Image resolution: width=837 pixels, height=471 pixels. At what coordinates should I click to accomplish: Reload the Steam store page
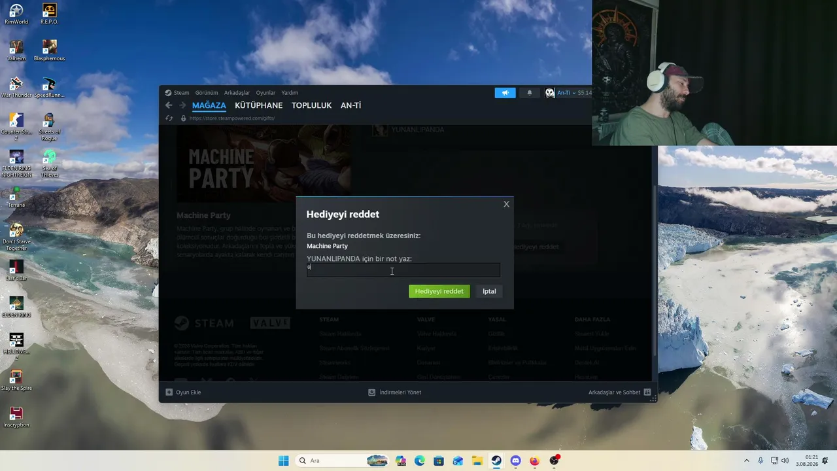(169, 118)
